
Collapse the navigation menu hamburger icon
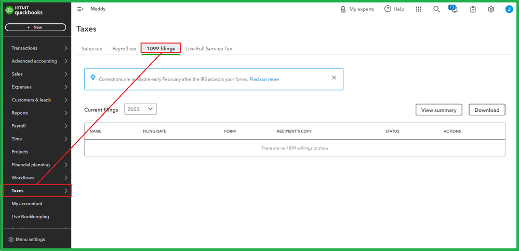pyautogui.click(x=80, y=9)
